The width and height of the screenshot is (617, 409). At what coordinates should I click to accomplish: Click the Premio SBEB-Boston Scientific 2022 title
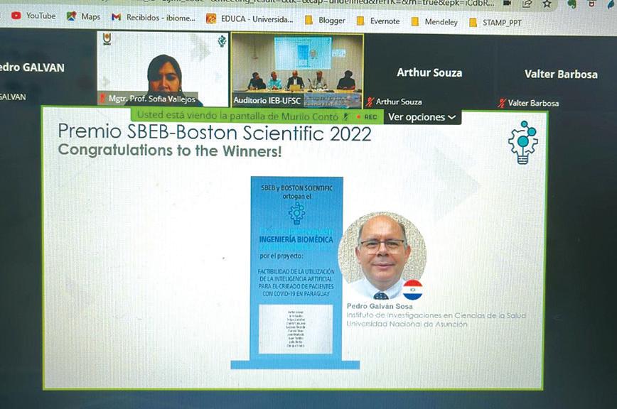pyautogui.click(x=215, y=132)
